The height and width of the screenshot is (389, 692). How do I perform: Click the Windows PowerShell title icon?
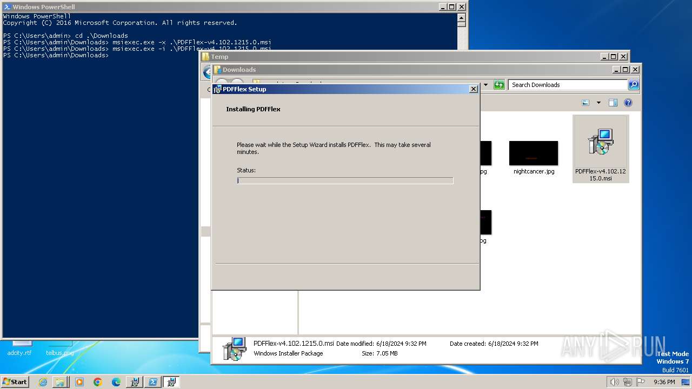point(7,7)
